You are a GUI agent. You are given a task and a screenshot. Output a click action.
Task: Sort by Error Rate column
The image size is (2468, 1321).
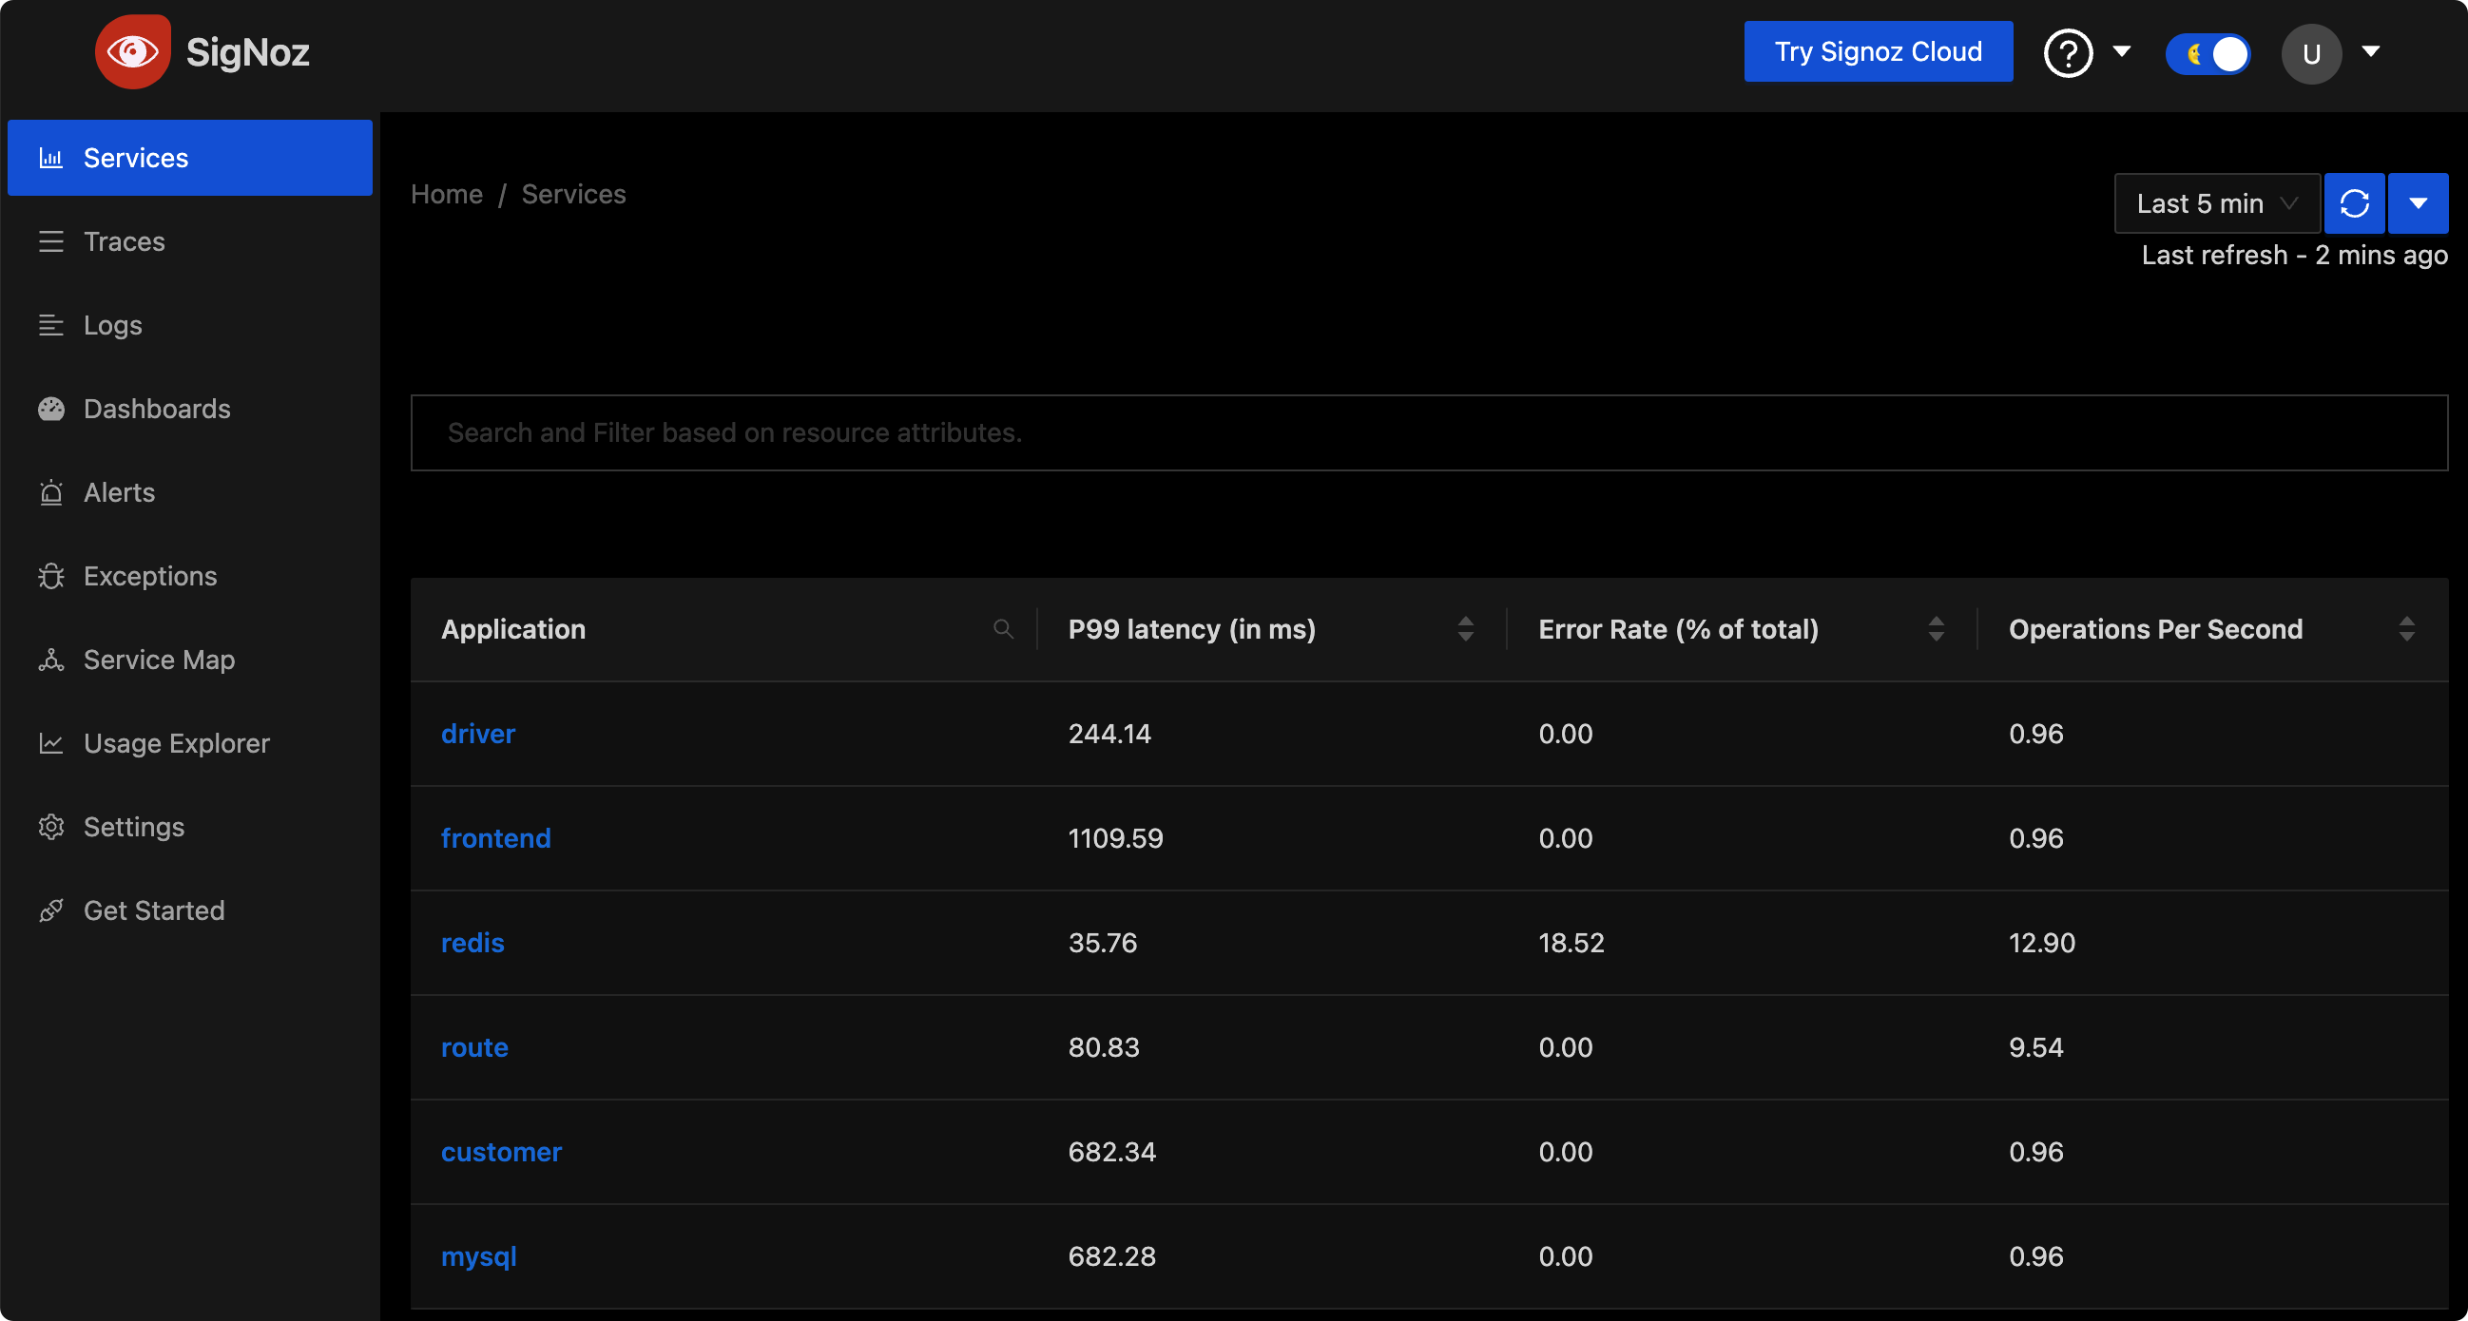(x=1936, y=629)
